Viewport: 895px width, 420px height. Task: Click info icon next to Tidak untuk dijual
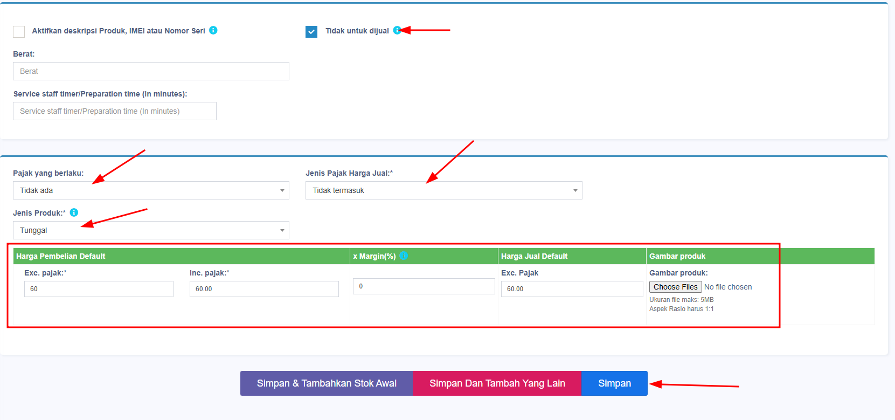coord(397,30)
